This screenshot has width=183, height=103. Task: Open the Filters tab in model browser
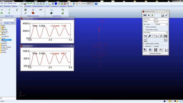[13, 23]
